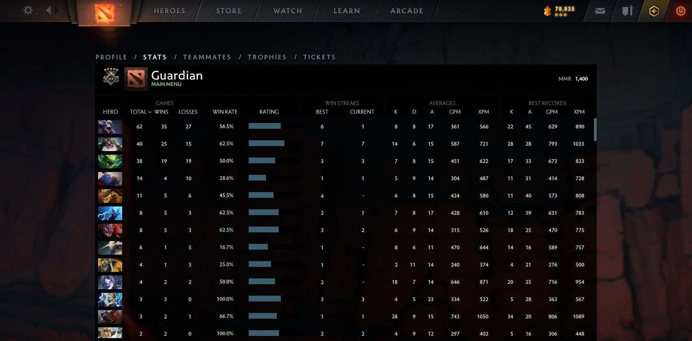Open Dota Plus with the gold plus icon
Screen dimensions: 692x341
654,11
